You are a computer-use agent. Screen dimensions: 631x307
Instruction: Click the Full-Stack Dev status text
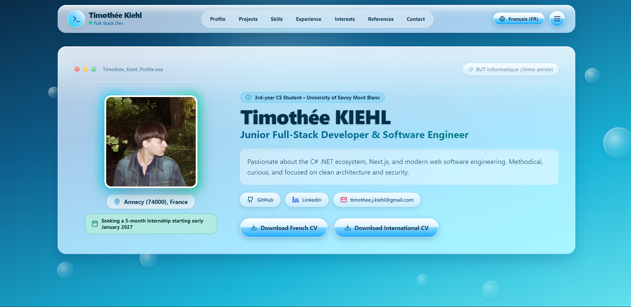click(x=108, y=23)
